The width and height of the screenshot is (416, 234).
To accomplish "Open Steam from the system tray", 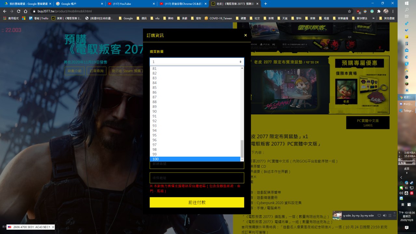I will point(411,183).
